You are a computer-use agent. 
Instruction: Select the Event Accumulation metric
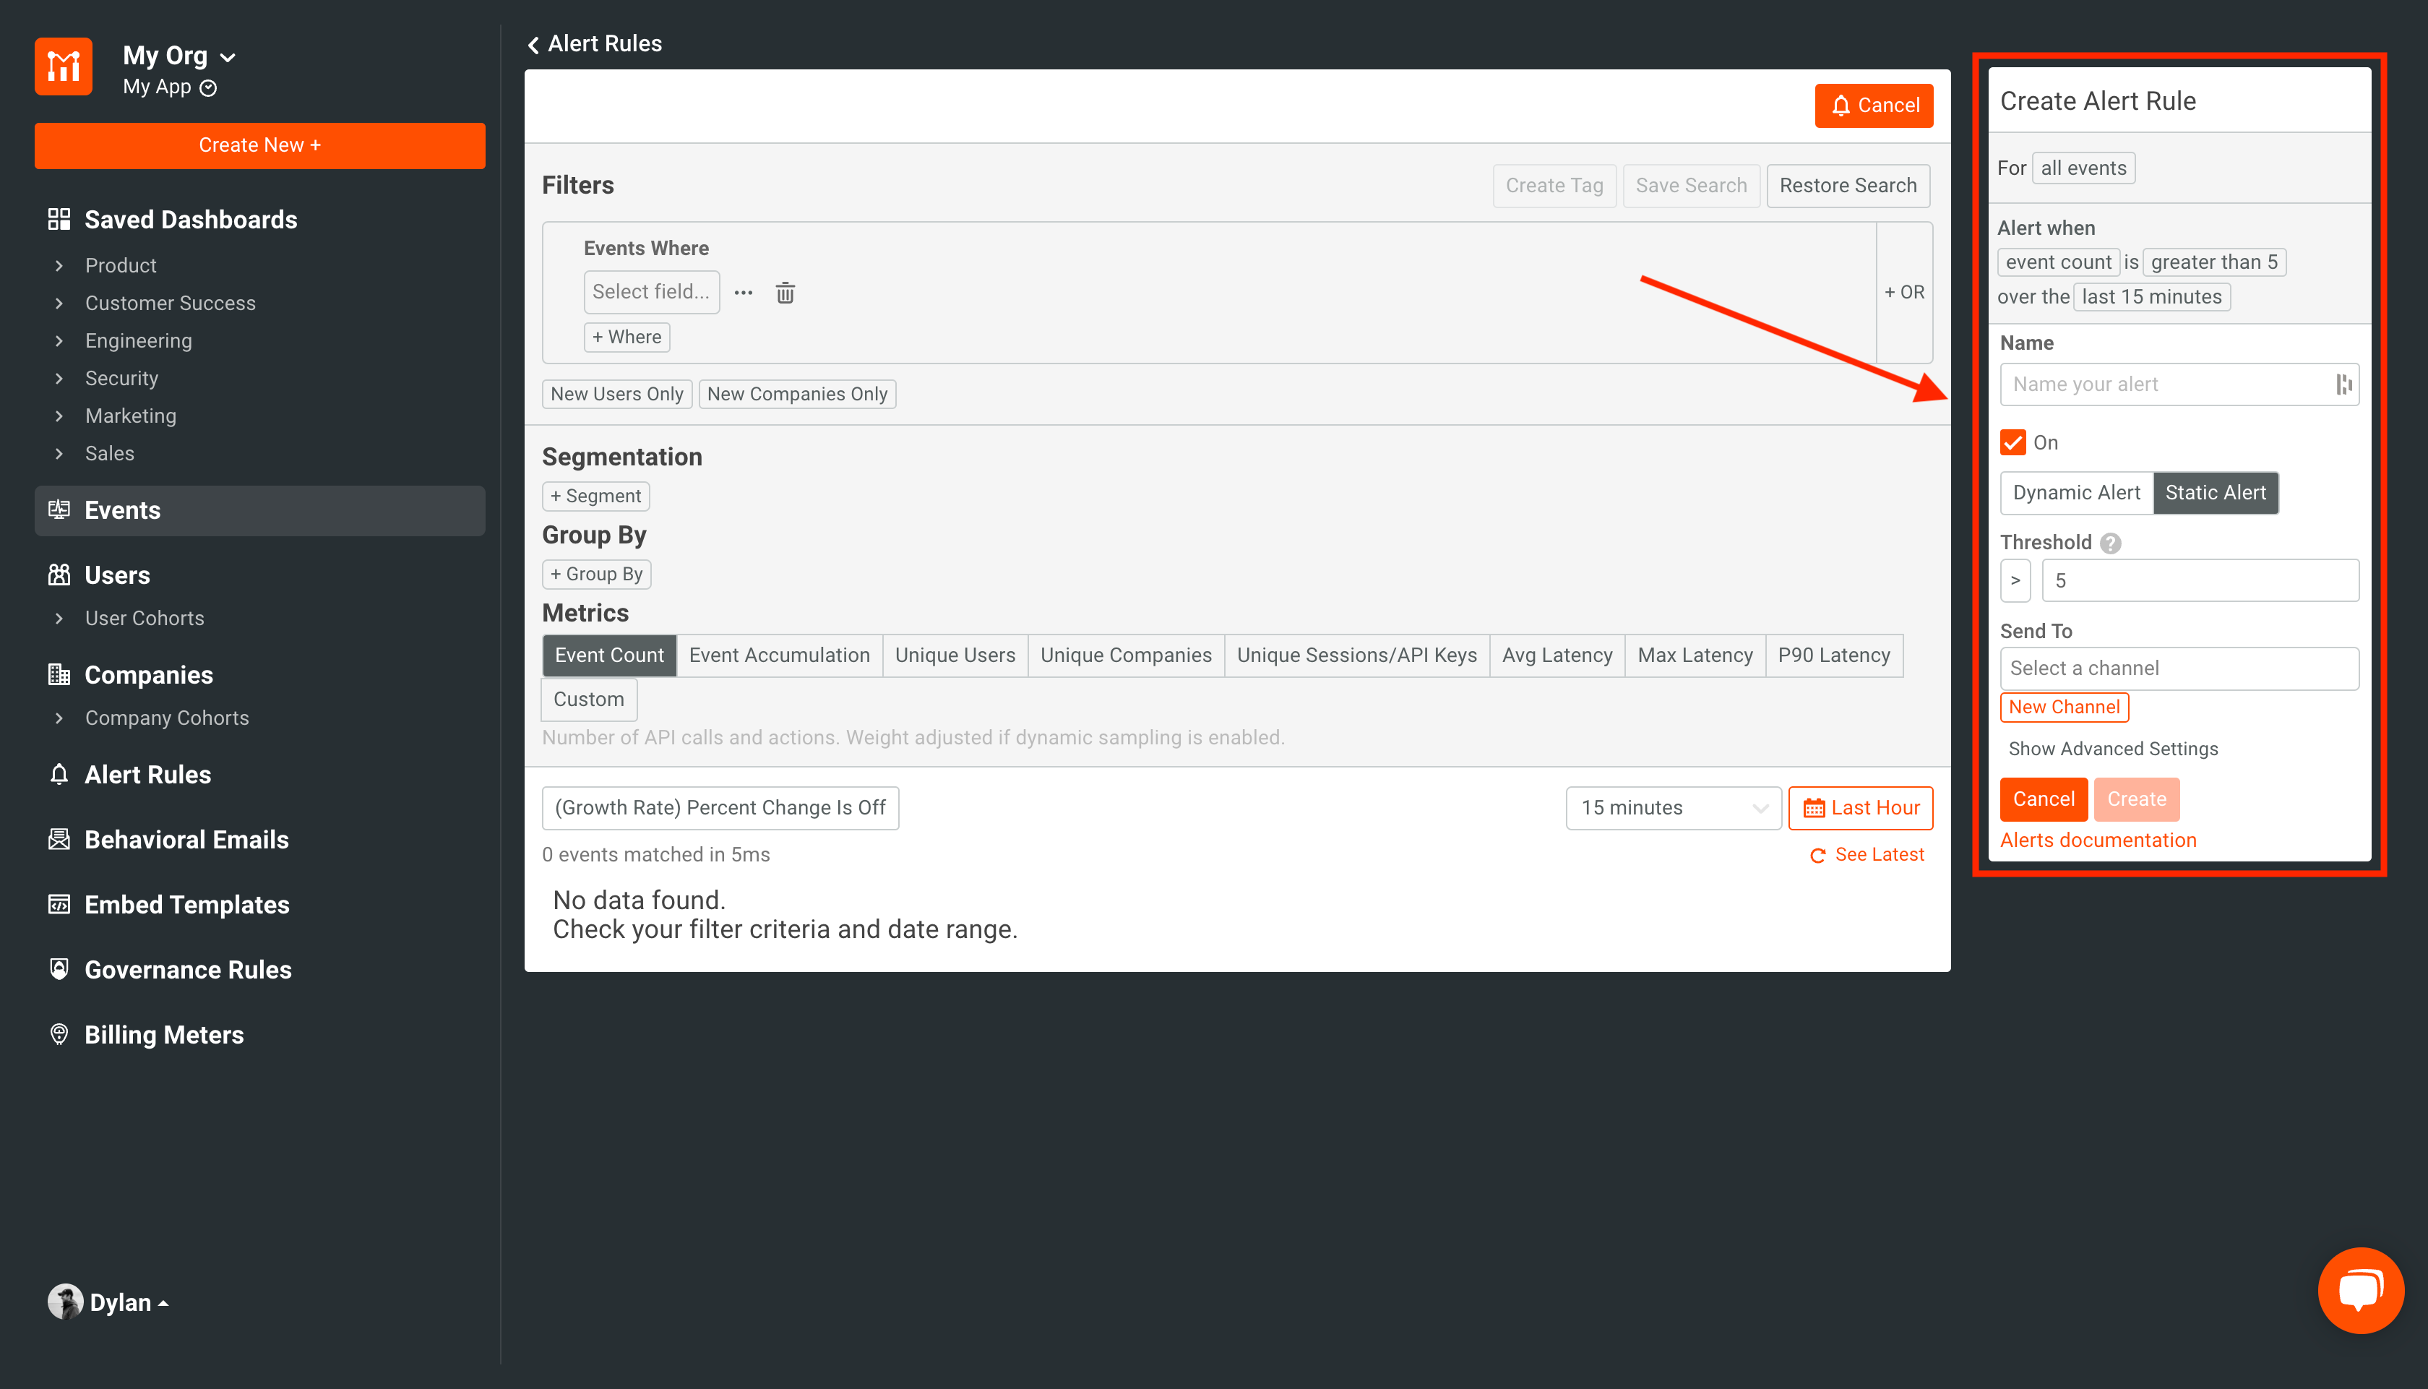coord(779,655)
